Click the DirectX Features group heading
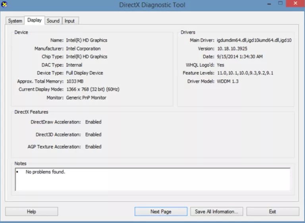Viewport: 305px width, 223px height. coord(31,112)
